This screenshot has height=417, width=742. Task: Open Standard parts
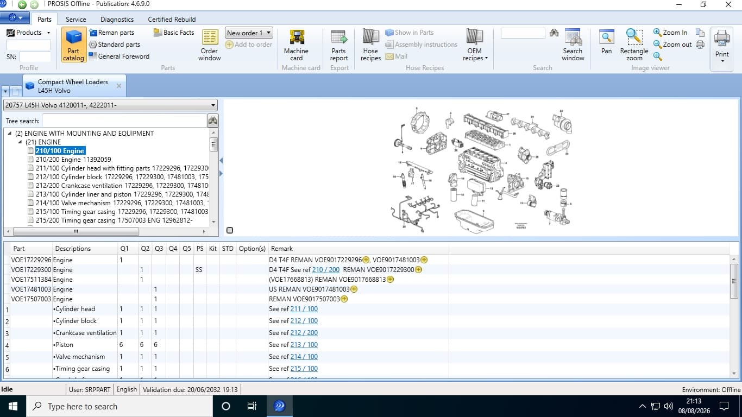[115, 45]
